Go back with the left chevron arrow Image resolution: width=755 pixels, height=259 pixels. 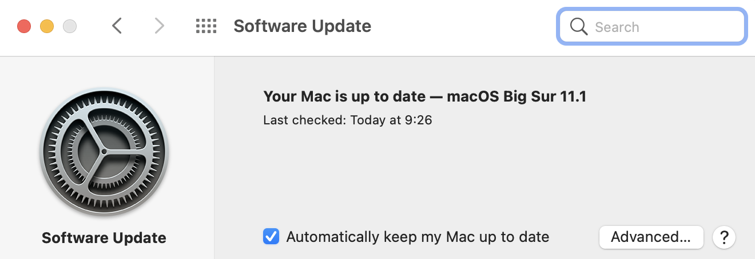tap(117, 26)
